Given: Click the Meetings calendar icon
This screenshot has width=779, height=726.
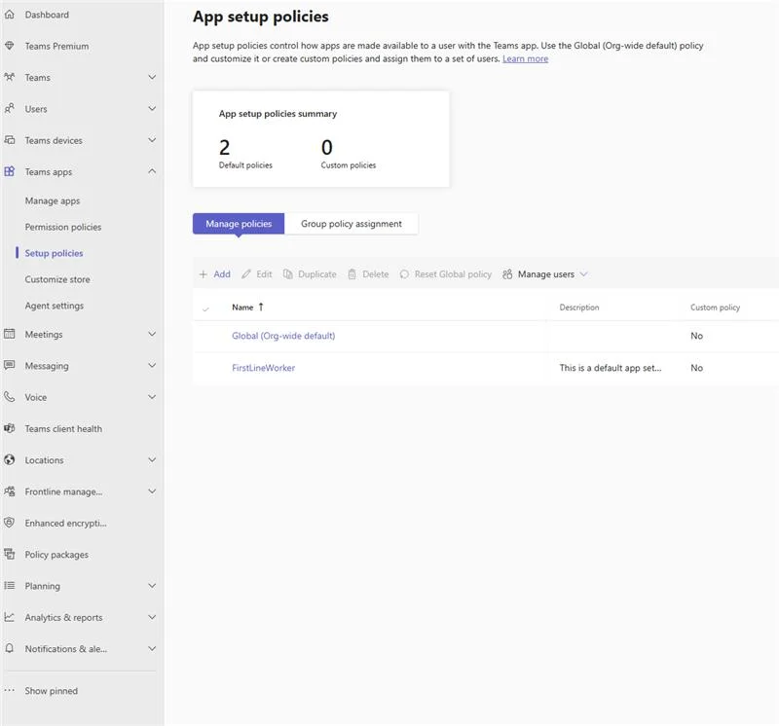Looking at the screenshot, I should 9,334.
